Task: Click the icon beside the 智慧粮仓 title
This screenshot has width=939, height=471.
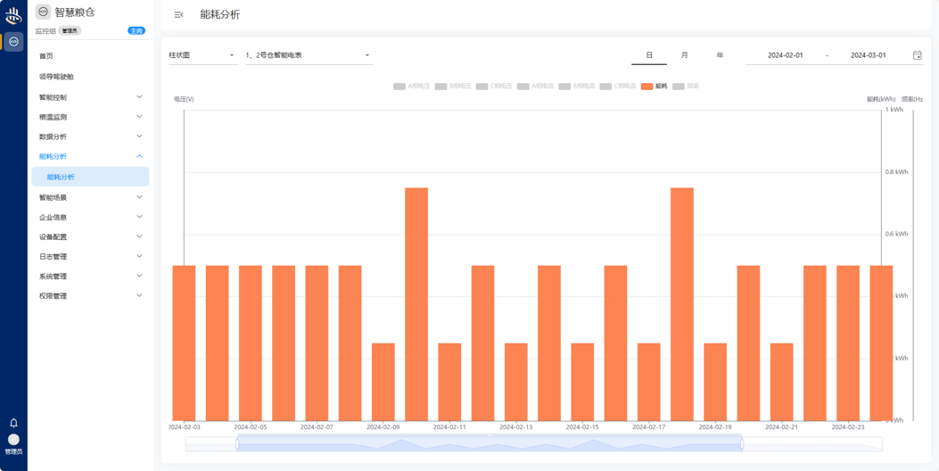Action: point(43,12)
